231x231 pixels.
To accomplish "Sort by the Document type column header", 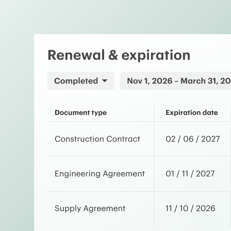I will coord(81,113).
